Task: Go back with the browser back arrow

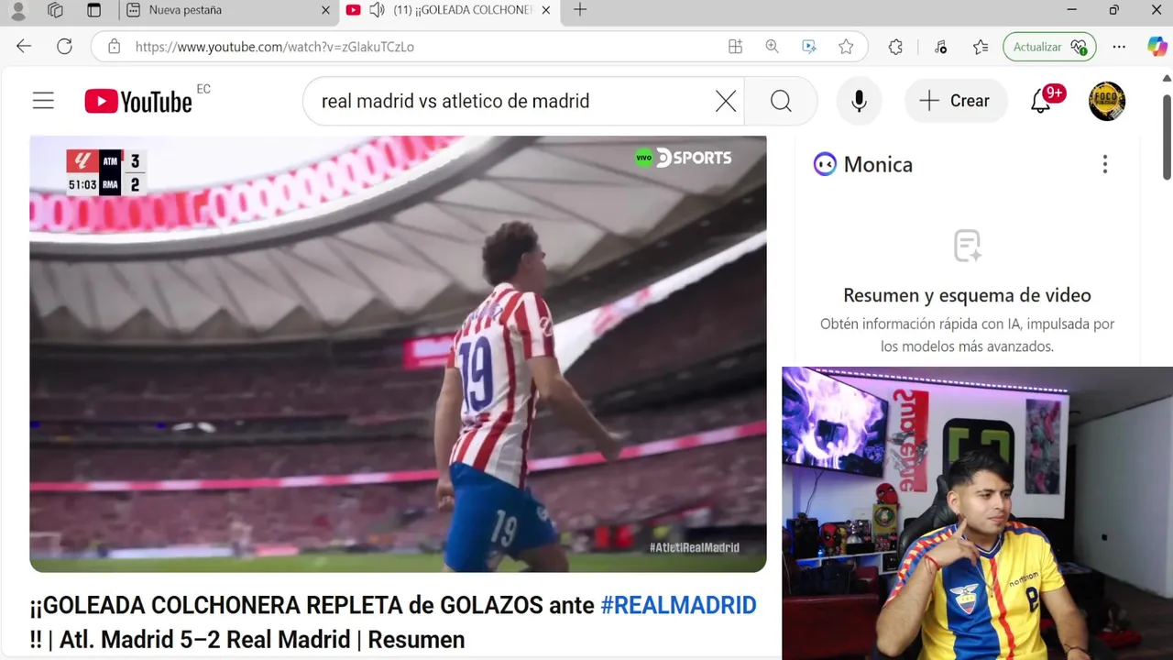Action: click(24, 47)
